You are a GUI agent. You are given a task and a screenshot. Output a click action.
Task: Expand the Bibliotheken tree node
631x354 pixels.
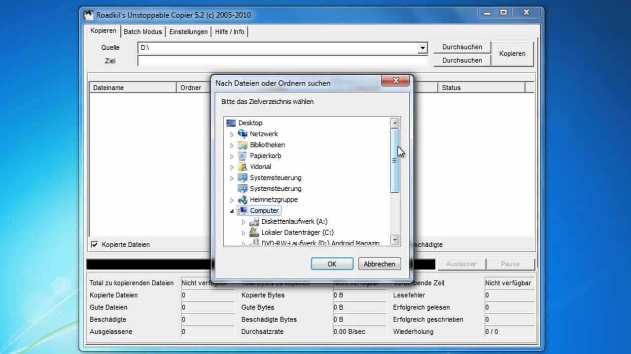[x=232, y=145]
